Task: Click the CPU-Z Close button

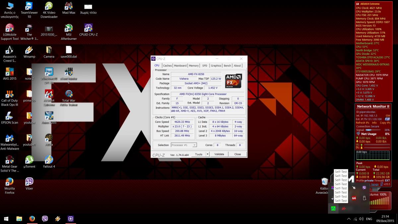Action: tap(238, 154)
